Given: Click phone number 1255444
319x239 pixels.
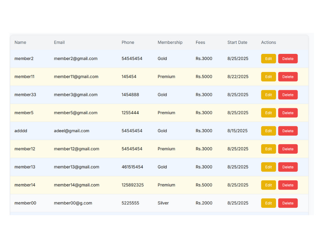Looking at the screenshot, I should pyautogui.click(x=130, y=113).
